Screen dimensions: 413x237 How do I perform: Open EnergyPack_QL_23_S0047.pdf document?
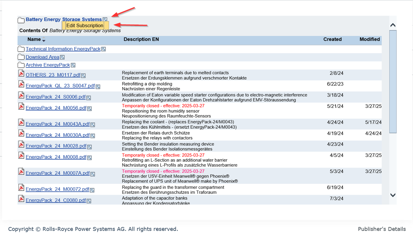(60, 86)
